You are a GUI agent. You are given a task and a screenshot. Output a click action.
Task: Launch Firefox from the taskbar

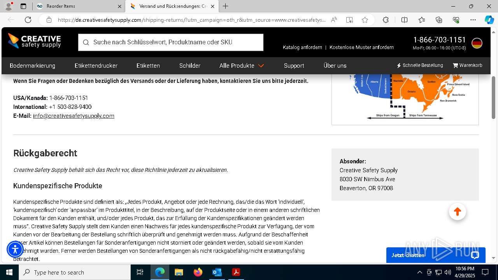tap(198, 272)
